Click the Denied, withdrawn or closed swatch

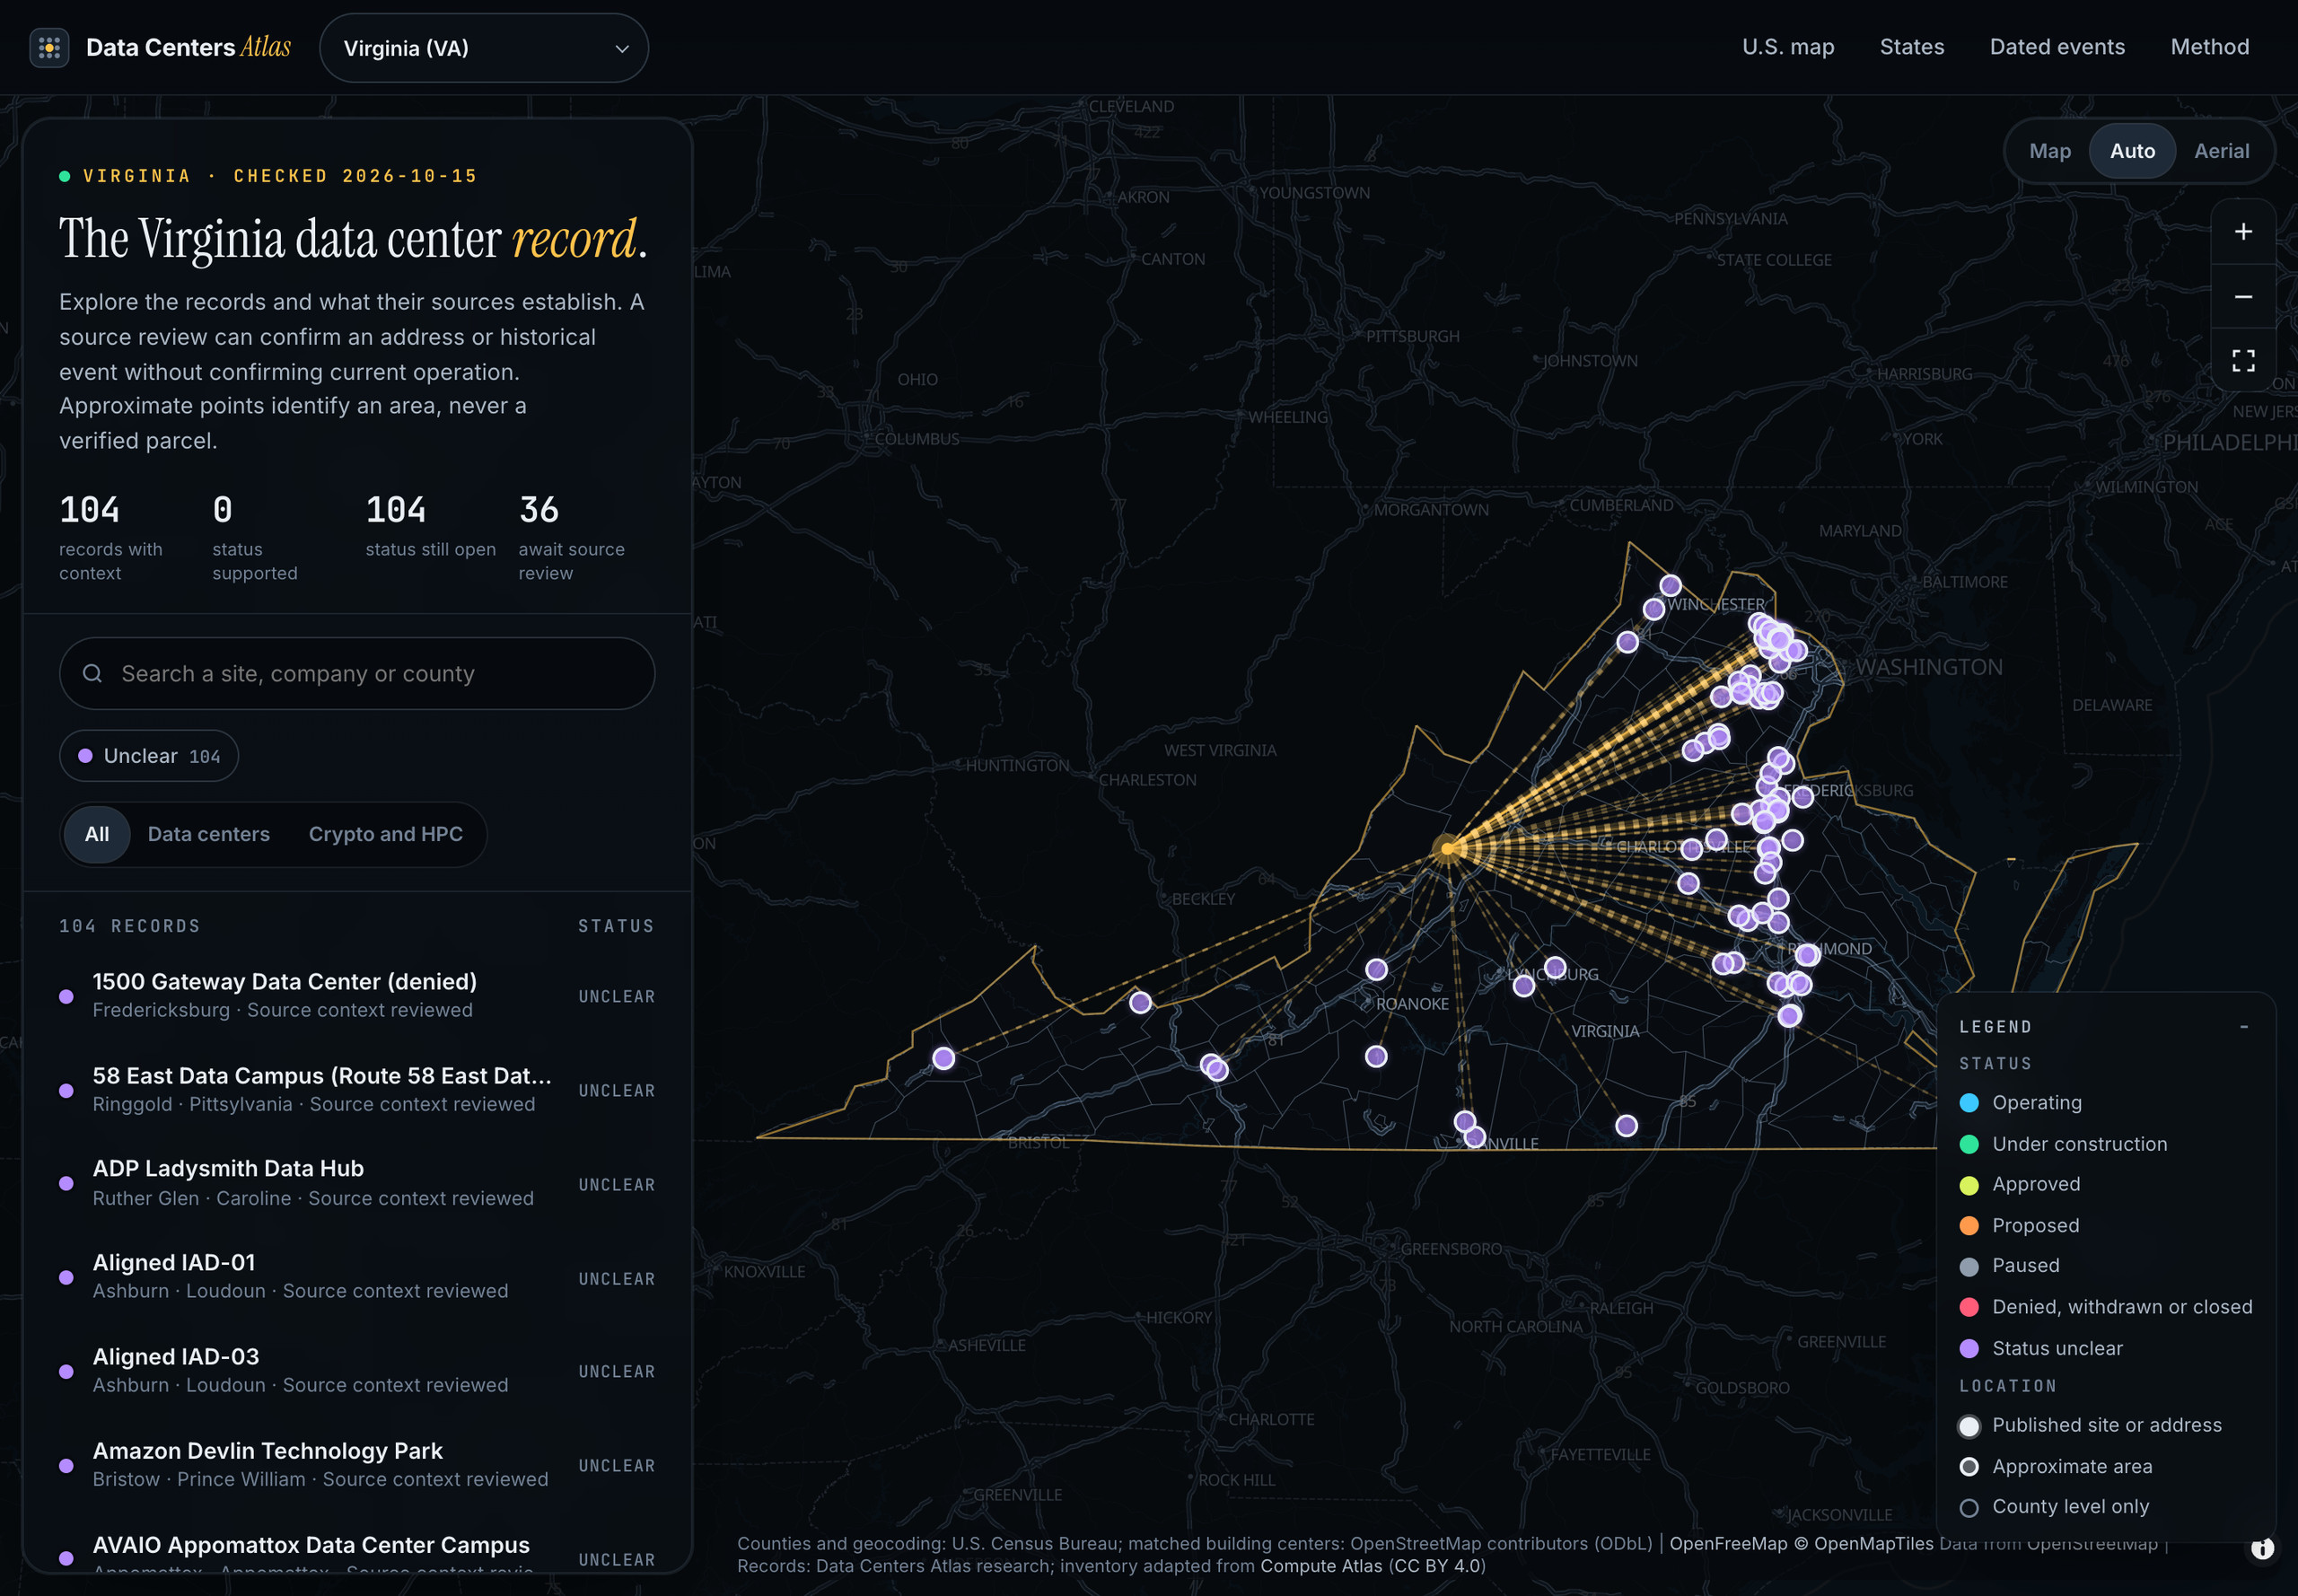pos(1969,1307)
